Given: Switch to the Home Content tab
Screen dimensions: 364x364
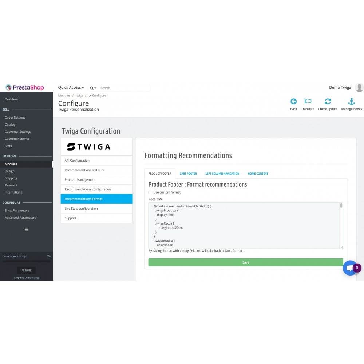Looking at the screenshot, I should pos(258,173).
